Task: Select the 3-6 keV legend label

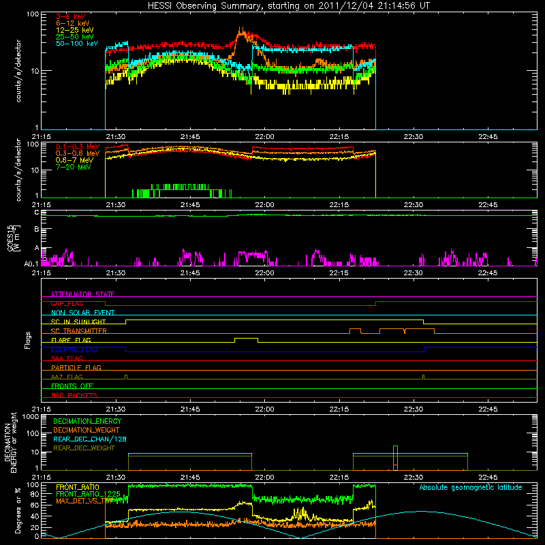Action: pos(70,16)
